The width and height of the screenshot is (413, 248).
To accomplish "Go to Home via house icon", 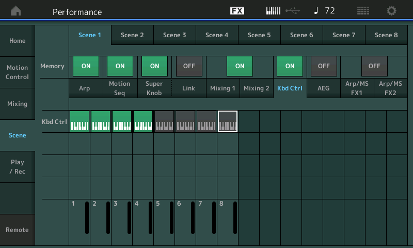I will coord(17,11).
